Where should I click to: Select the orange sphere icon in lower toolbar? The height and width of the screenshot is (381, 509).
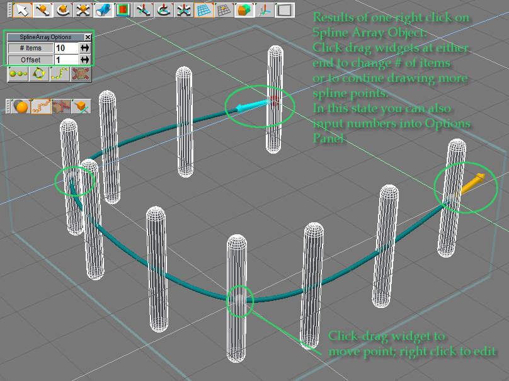(21, 106)
